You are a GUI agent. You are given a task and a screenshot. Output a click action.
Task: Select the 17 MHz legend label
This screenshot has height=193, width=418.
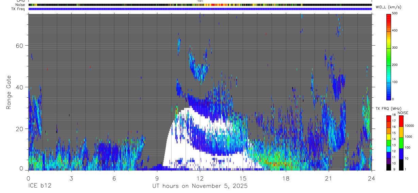click(394, 121)
